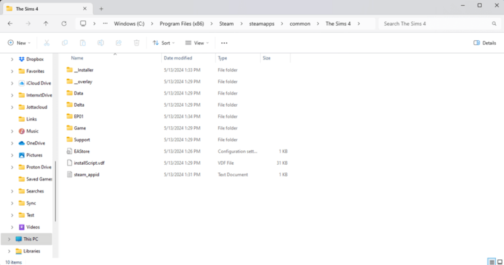Select the Delta folder row
The width and height of the screenshot is (504, 265).
(178, 105)
